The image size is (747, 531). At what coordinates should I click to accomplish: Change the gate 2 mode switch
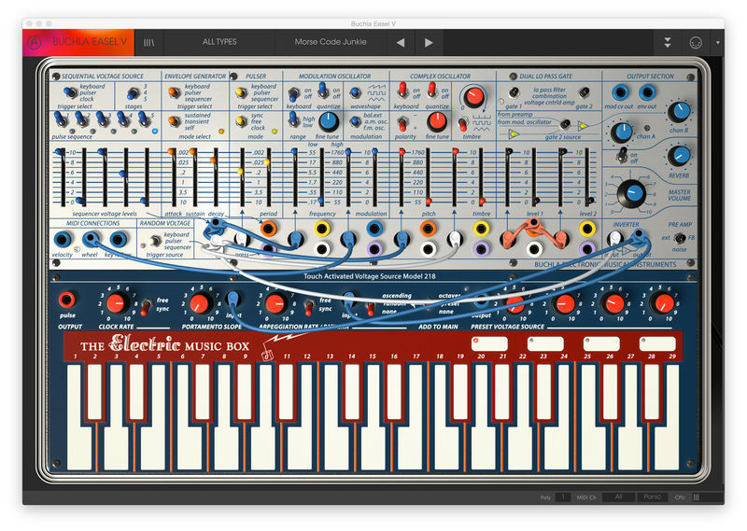click(x=585, y=92)
